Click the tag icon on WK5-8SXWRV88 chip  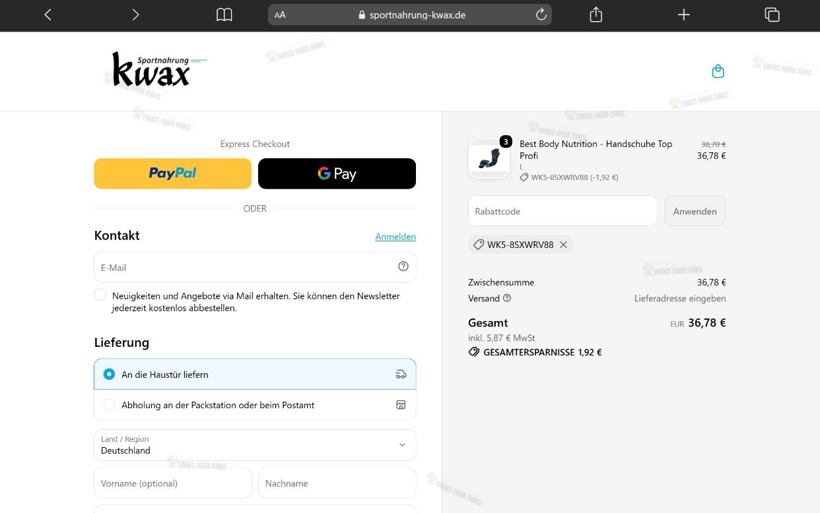coord(479,245)
